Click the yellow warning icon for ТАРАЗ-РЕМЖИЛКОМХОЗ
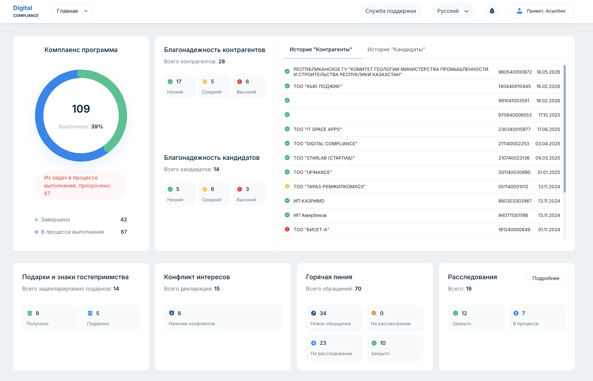Viewport: 593px width, 381px height. click(287, 186)
